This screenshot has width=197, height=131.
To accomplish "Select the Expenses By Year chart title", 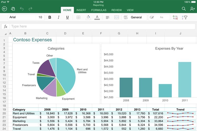I will pos(169,48).
